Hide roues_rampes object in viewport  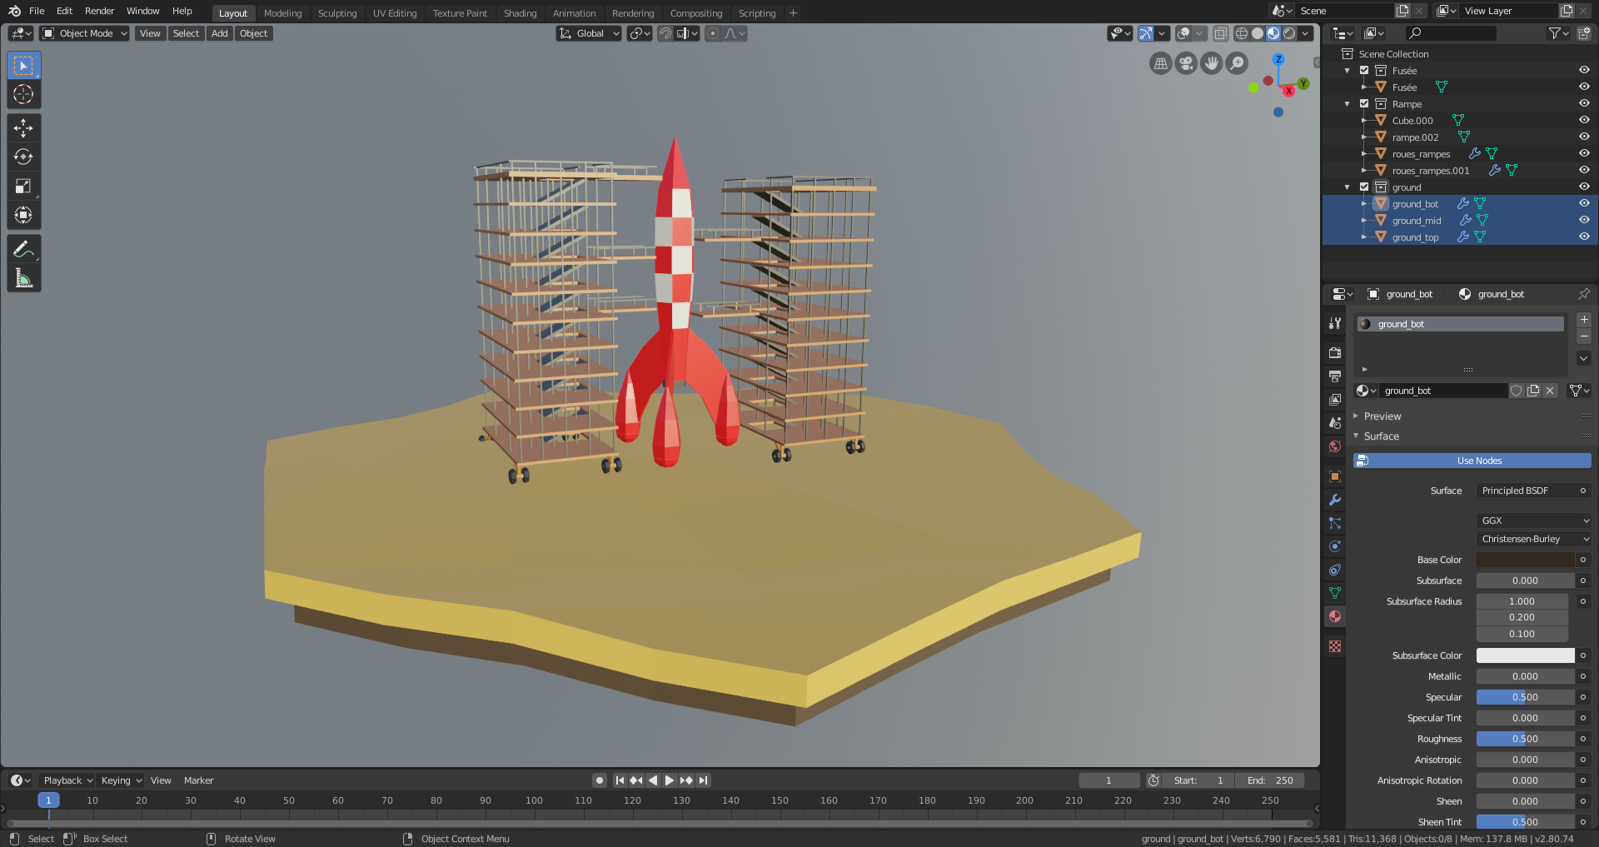pos(1584,154)
